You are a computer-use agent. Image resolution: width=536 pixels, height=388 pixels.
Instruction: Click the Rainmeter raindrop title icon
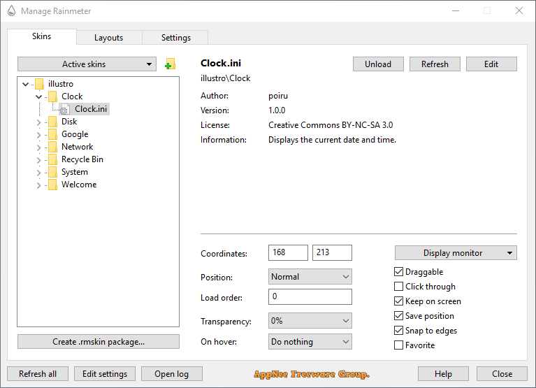click(12, 11)
